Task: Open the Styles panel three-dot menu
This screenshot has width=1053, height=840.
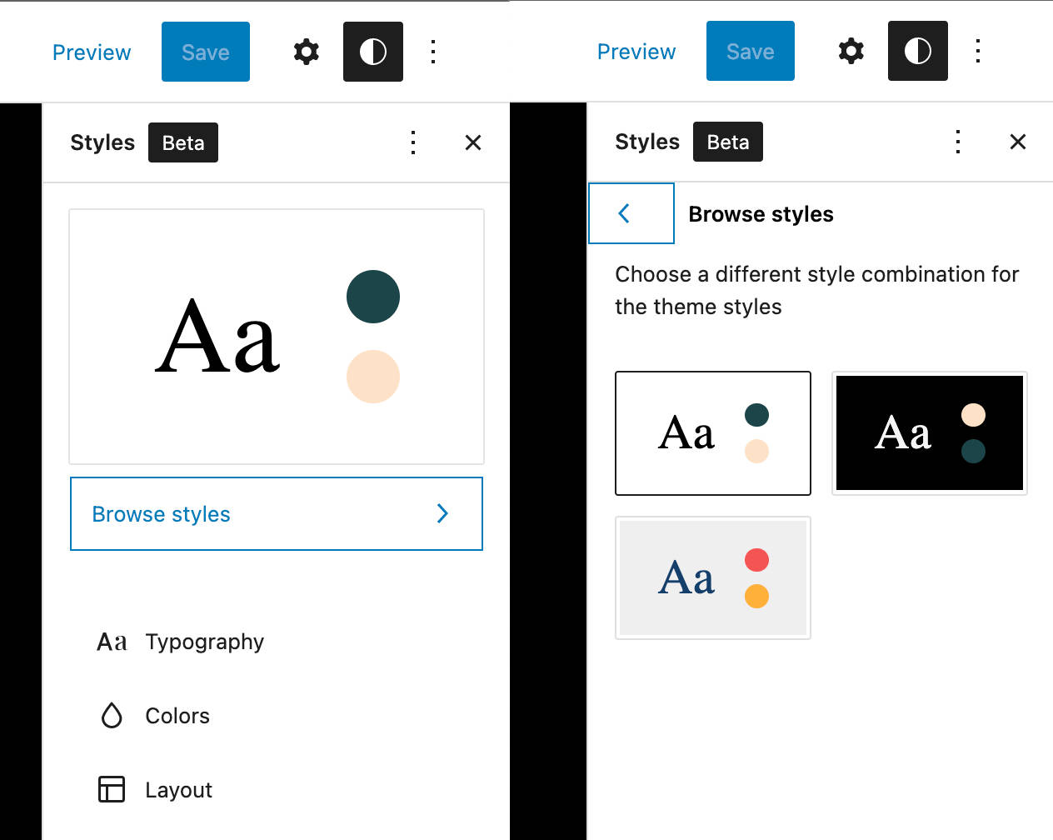Action: pyautogui.click(x=413, y=142)
